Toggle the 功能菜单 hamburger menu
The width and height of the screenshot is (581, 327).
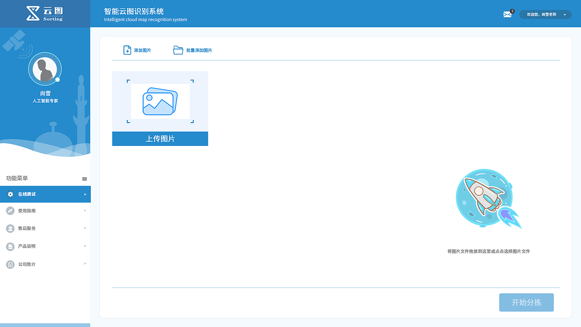pos(84,179)
